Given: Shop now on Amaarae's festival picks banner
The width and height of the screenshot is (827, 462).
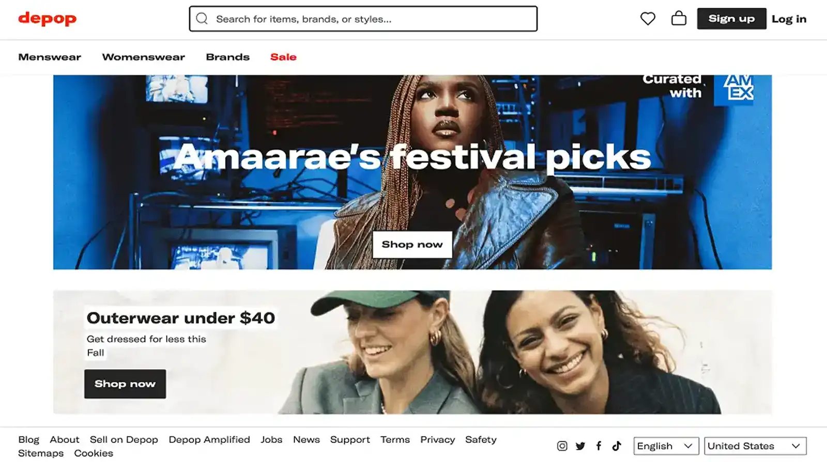Looking at the screenshot, I should click(412, 244).
